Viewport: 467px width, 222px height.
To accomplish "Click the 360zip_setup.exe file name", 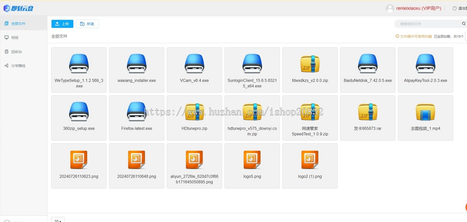I will [x=79, y=128].
